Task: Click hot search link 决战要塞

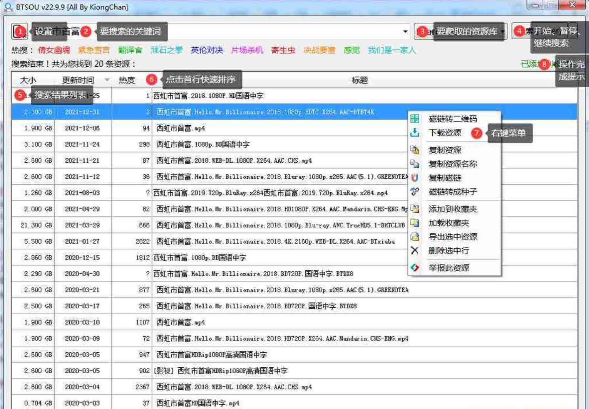Action: [x=319, y=50]
